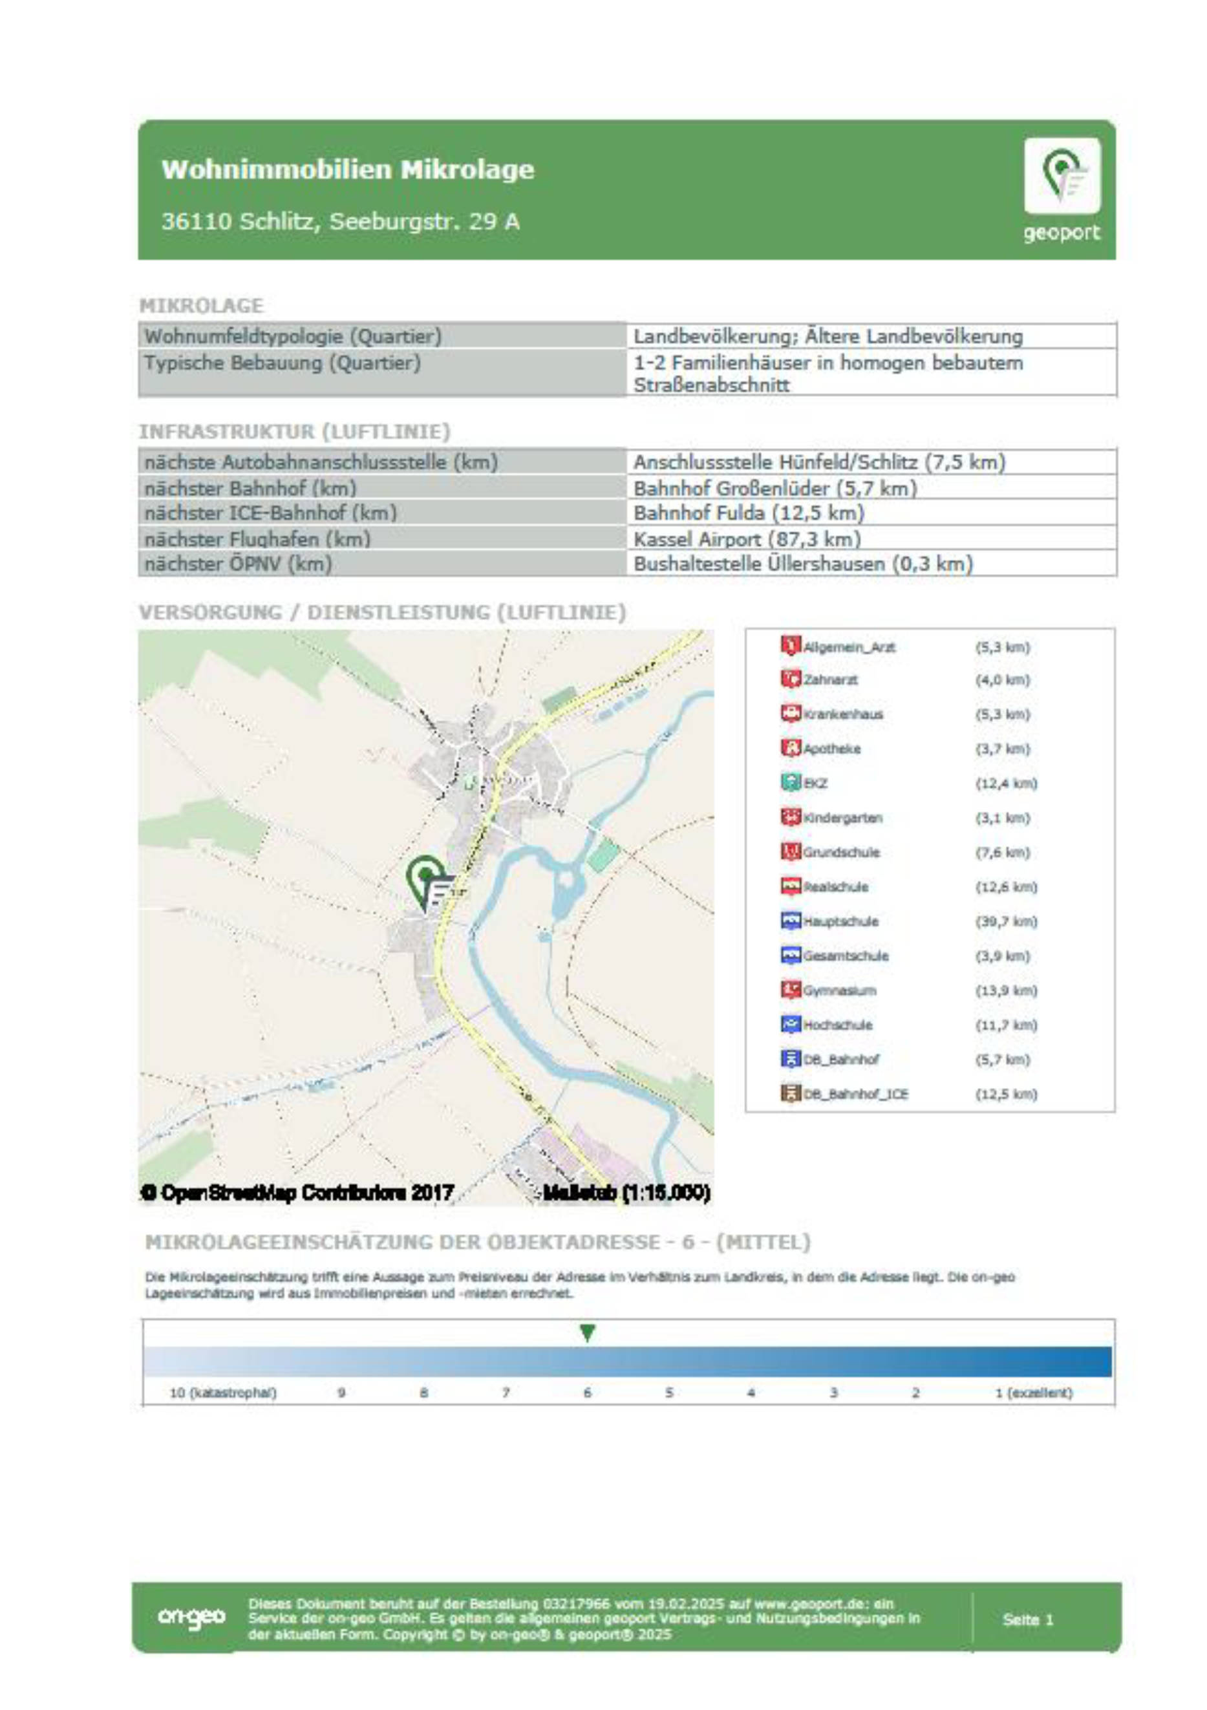Click address 36110 Schlitz, Seeburgstr. 29 A
The height and width of the screenshot is (1710, 1207).
[x=340, y=221]
